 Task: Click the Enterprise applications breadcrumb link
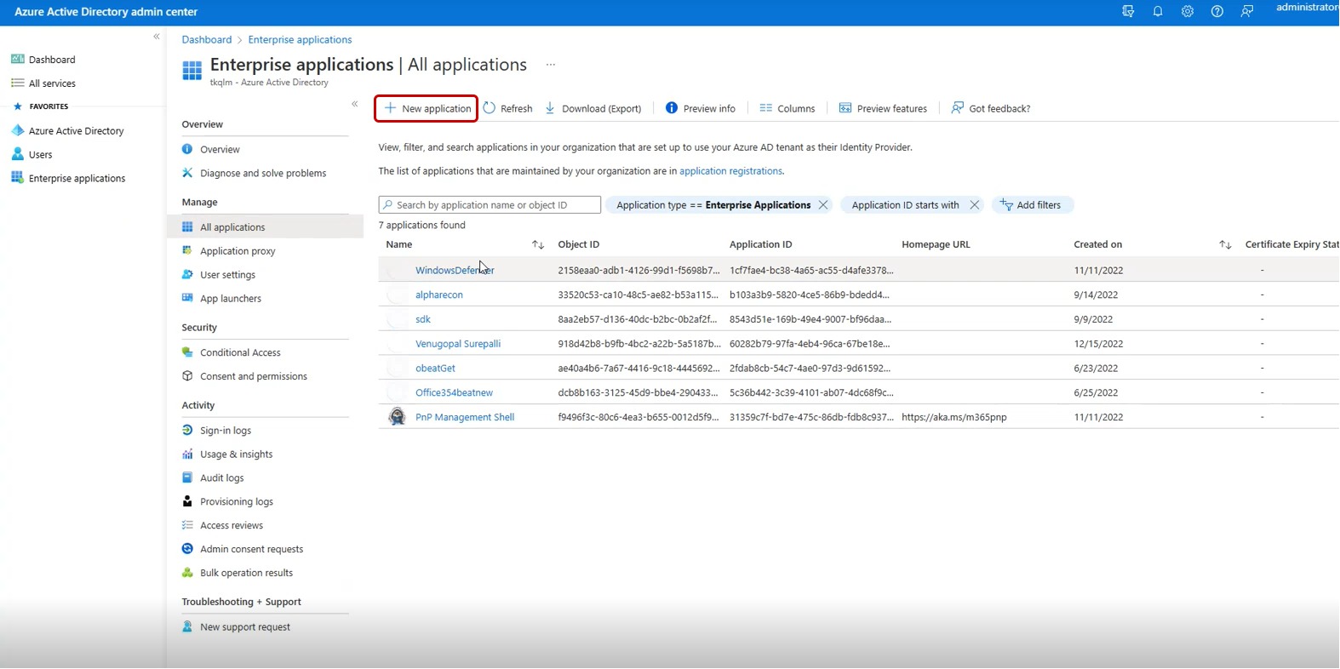click(300, 40)
